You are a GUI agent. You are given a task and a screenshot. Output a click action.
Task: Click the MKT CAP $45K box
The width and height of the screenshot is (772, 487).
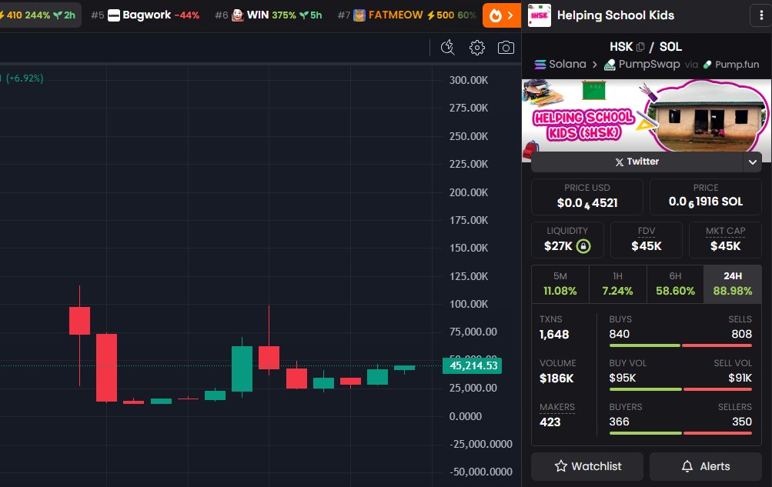coord(725,239)
